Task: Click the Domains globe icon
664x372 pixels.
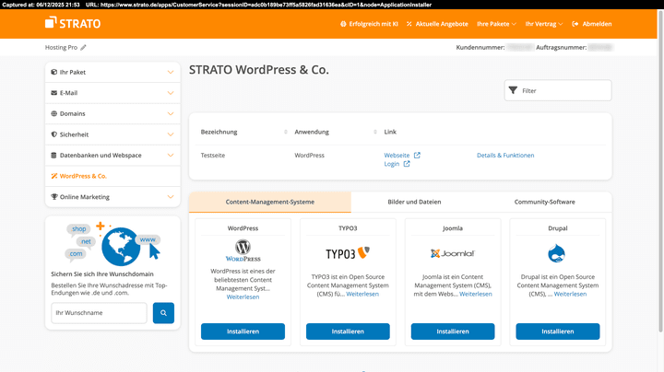Action: 53,113
